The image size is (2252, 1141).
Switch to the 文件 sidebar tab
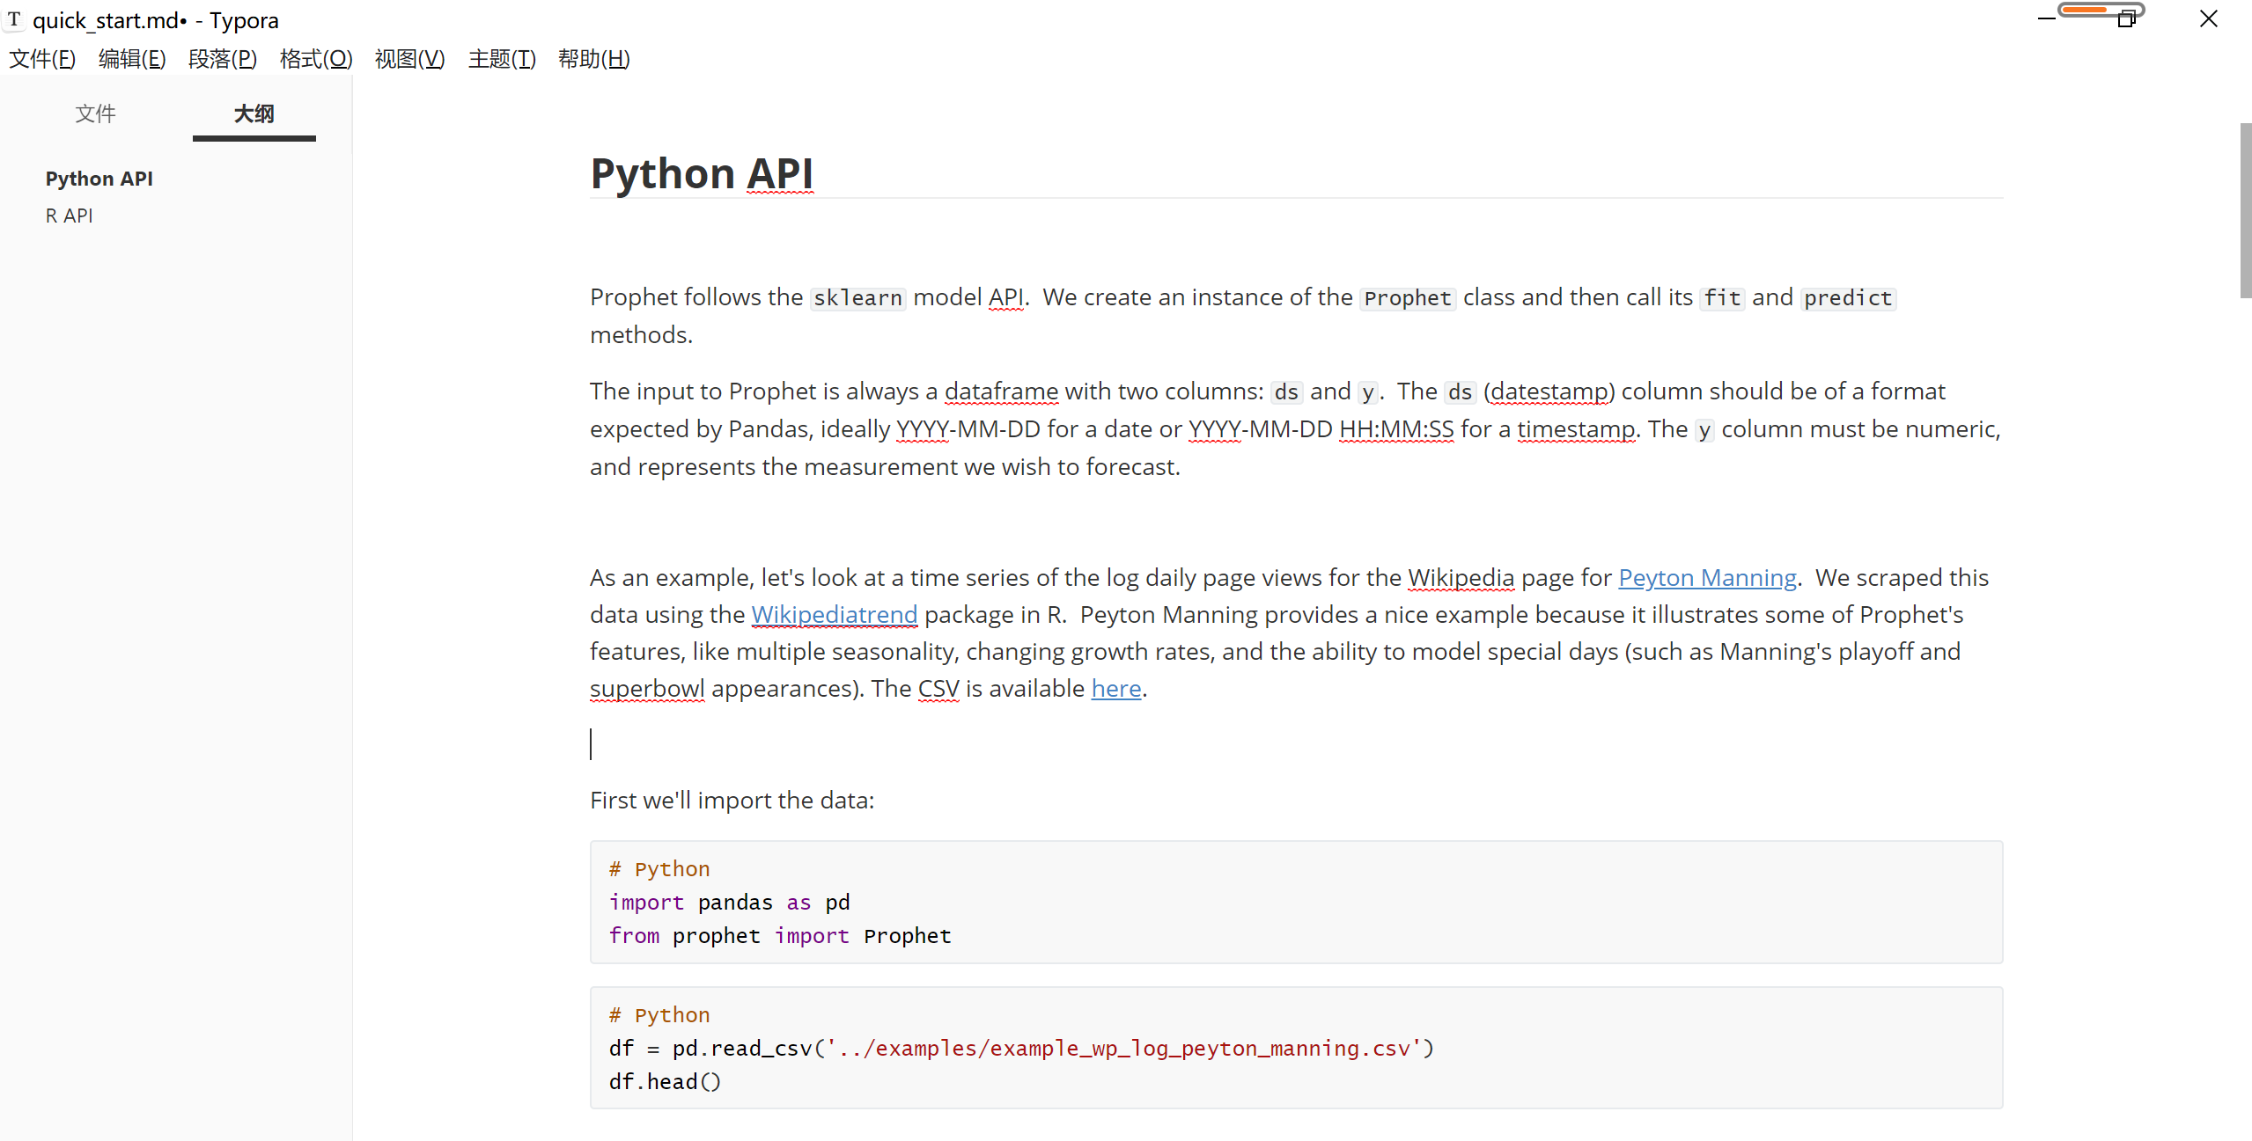coord(95,113)
